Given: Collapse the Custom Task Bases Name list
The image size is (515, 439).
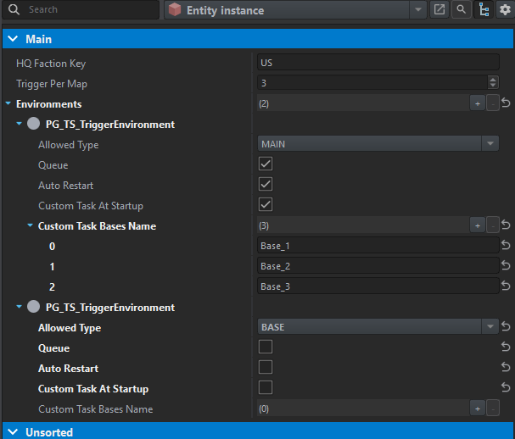Looking at the screenshot, I should click(31, 226).
